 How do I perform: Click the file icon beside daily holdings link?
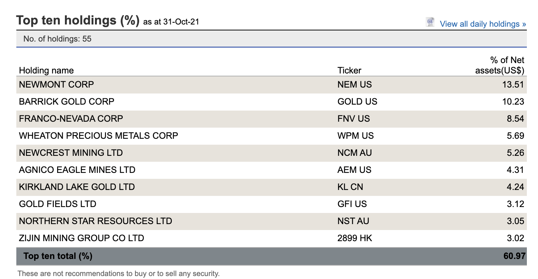(x=430, y=22)
